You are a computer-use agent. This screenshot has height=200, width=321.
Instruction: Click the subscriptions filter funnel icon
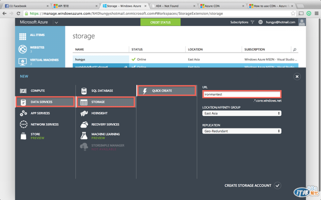pos(252,22)
